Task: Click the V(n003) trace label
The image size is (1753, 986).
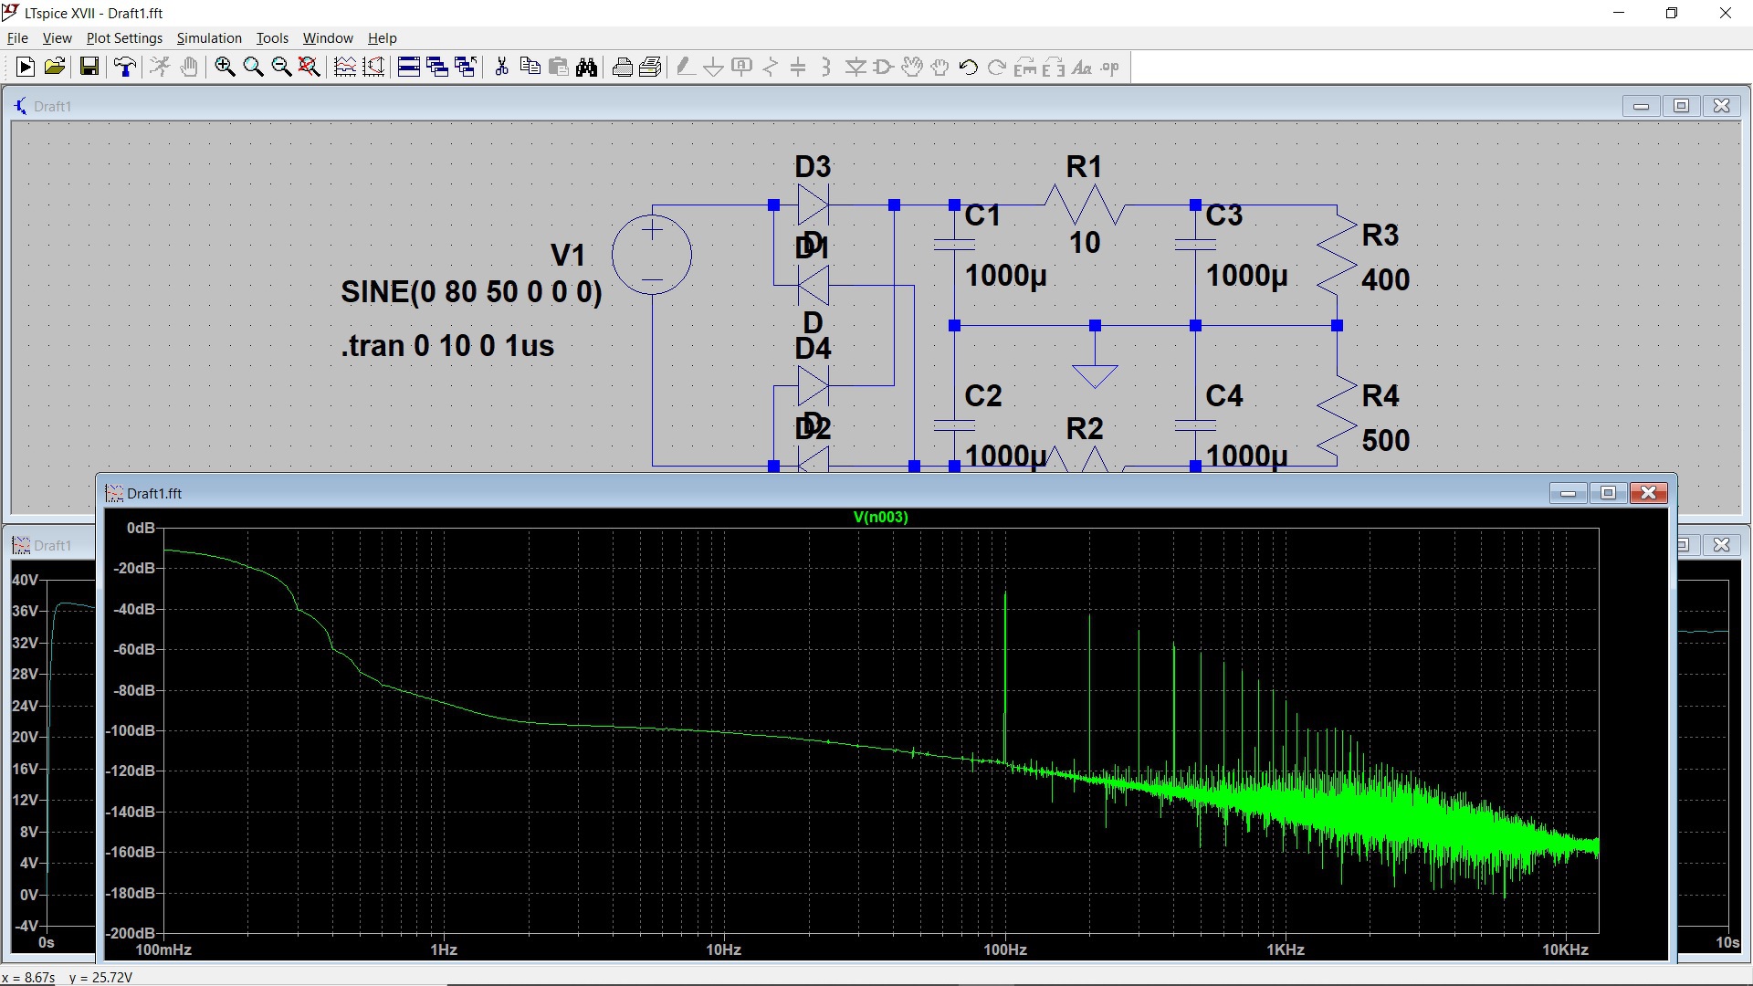Action: tap(880, 517)
